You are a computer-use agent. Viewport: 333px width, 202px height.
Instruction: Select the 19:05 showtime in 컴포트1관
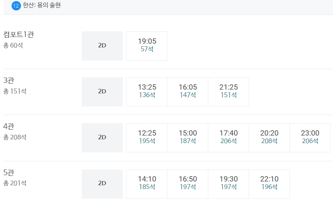pyautogui.click(x=147, y=46)
